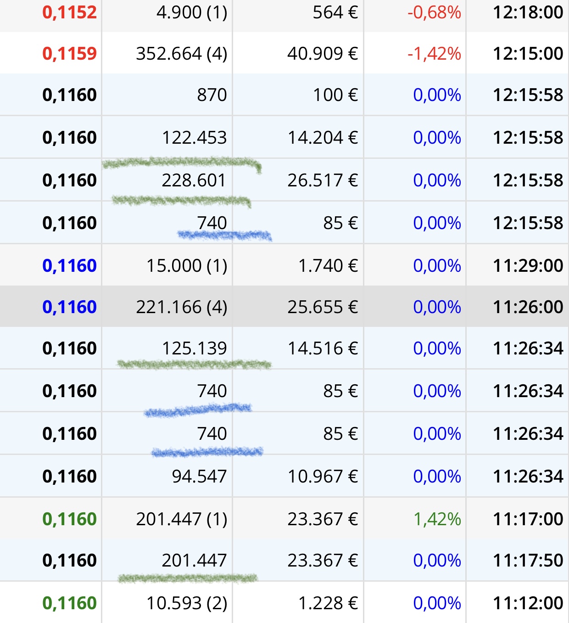The height and width of the screenshot is (623, 569).
Task: Click the amount 14.516 €
Action: coord(323,348)
